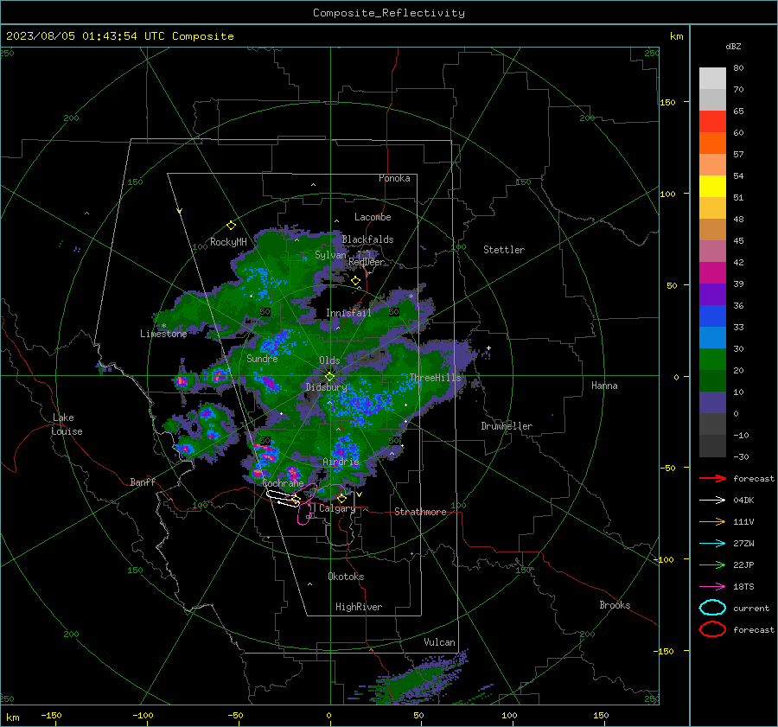This screenshot has width=778, height=727.
Task: Click the HighRiver city label
Action: (359, 607)
